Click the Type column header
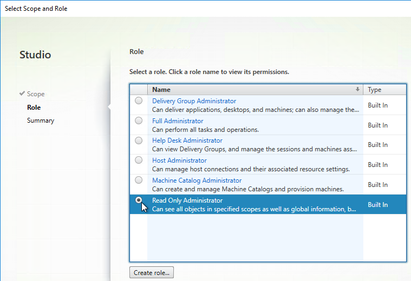This screenshot has height=281, width=411. 385,90
